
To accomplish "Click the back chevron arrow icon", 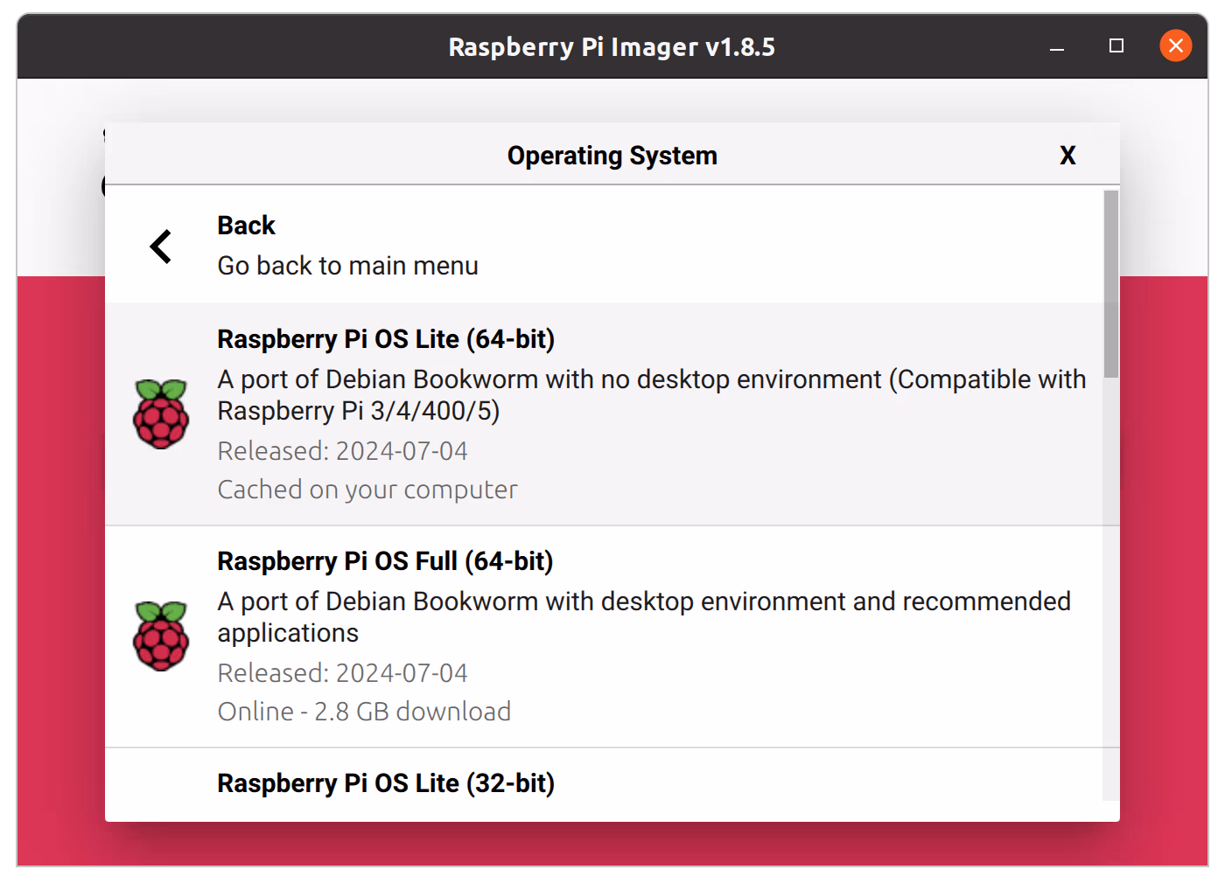I will [161, 247].
